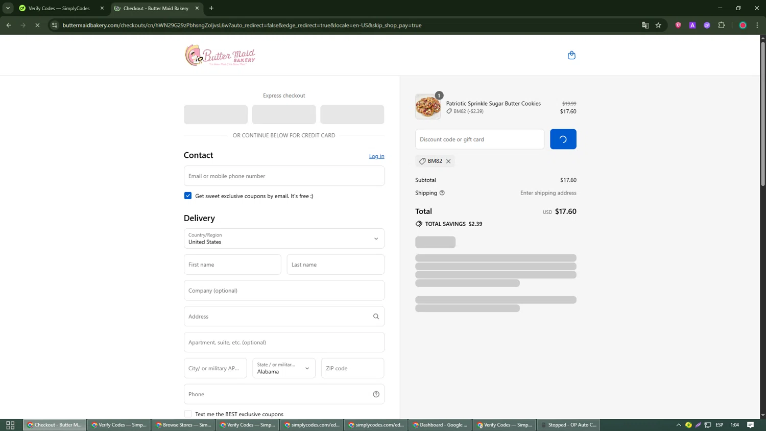
Task: Click the Log in link
Action: pyautogui.click(x=376, y=156)
